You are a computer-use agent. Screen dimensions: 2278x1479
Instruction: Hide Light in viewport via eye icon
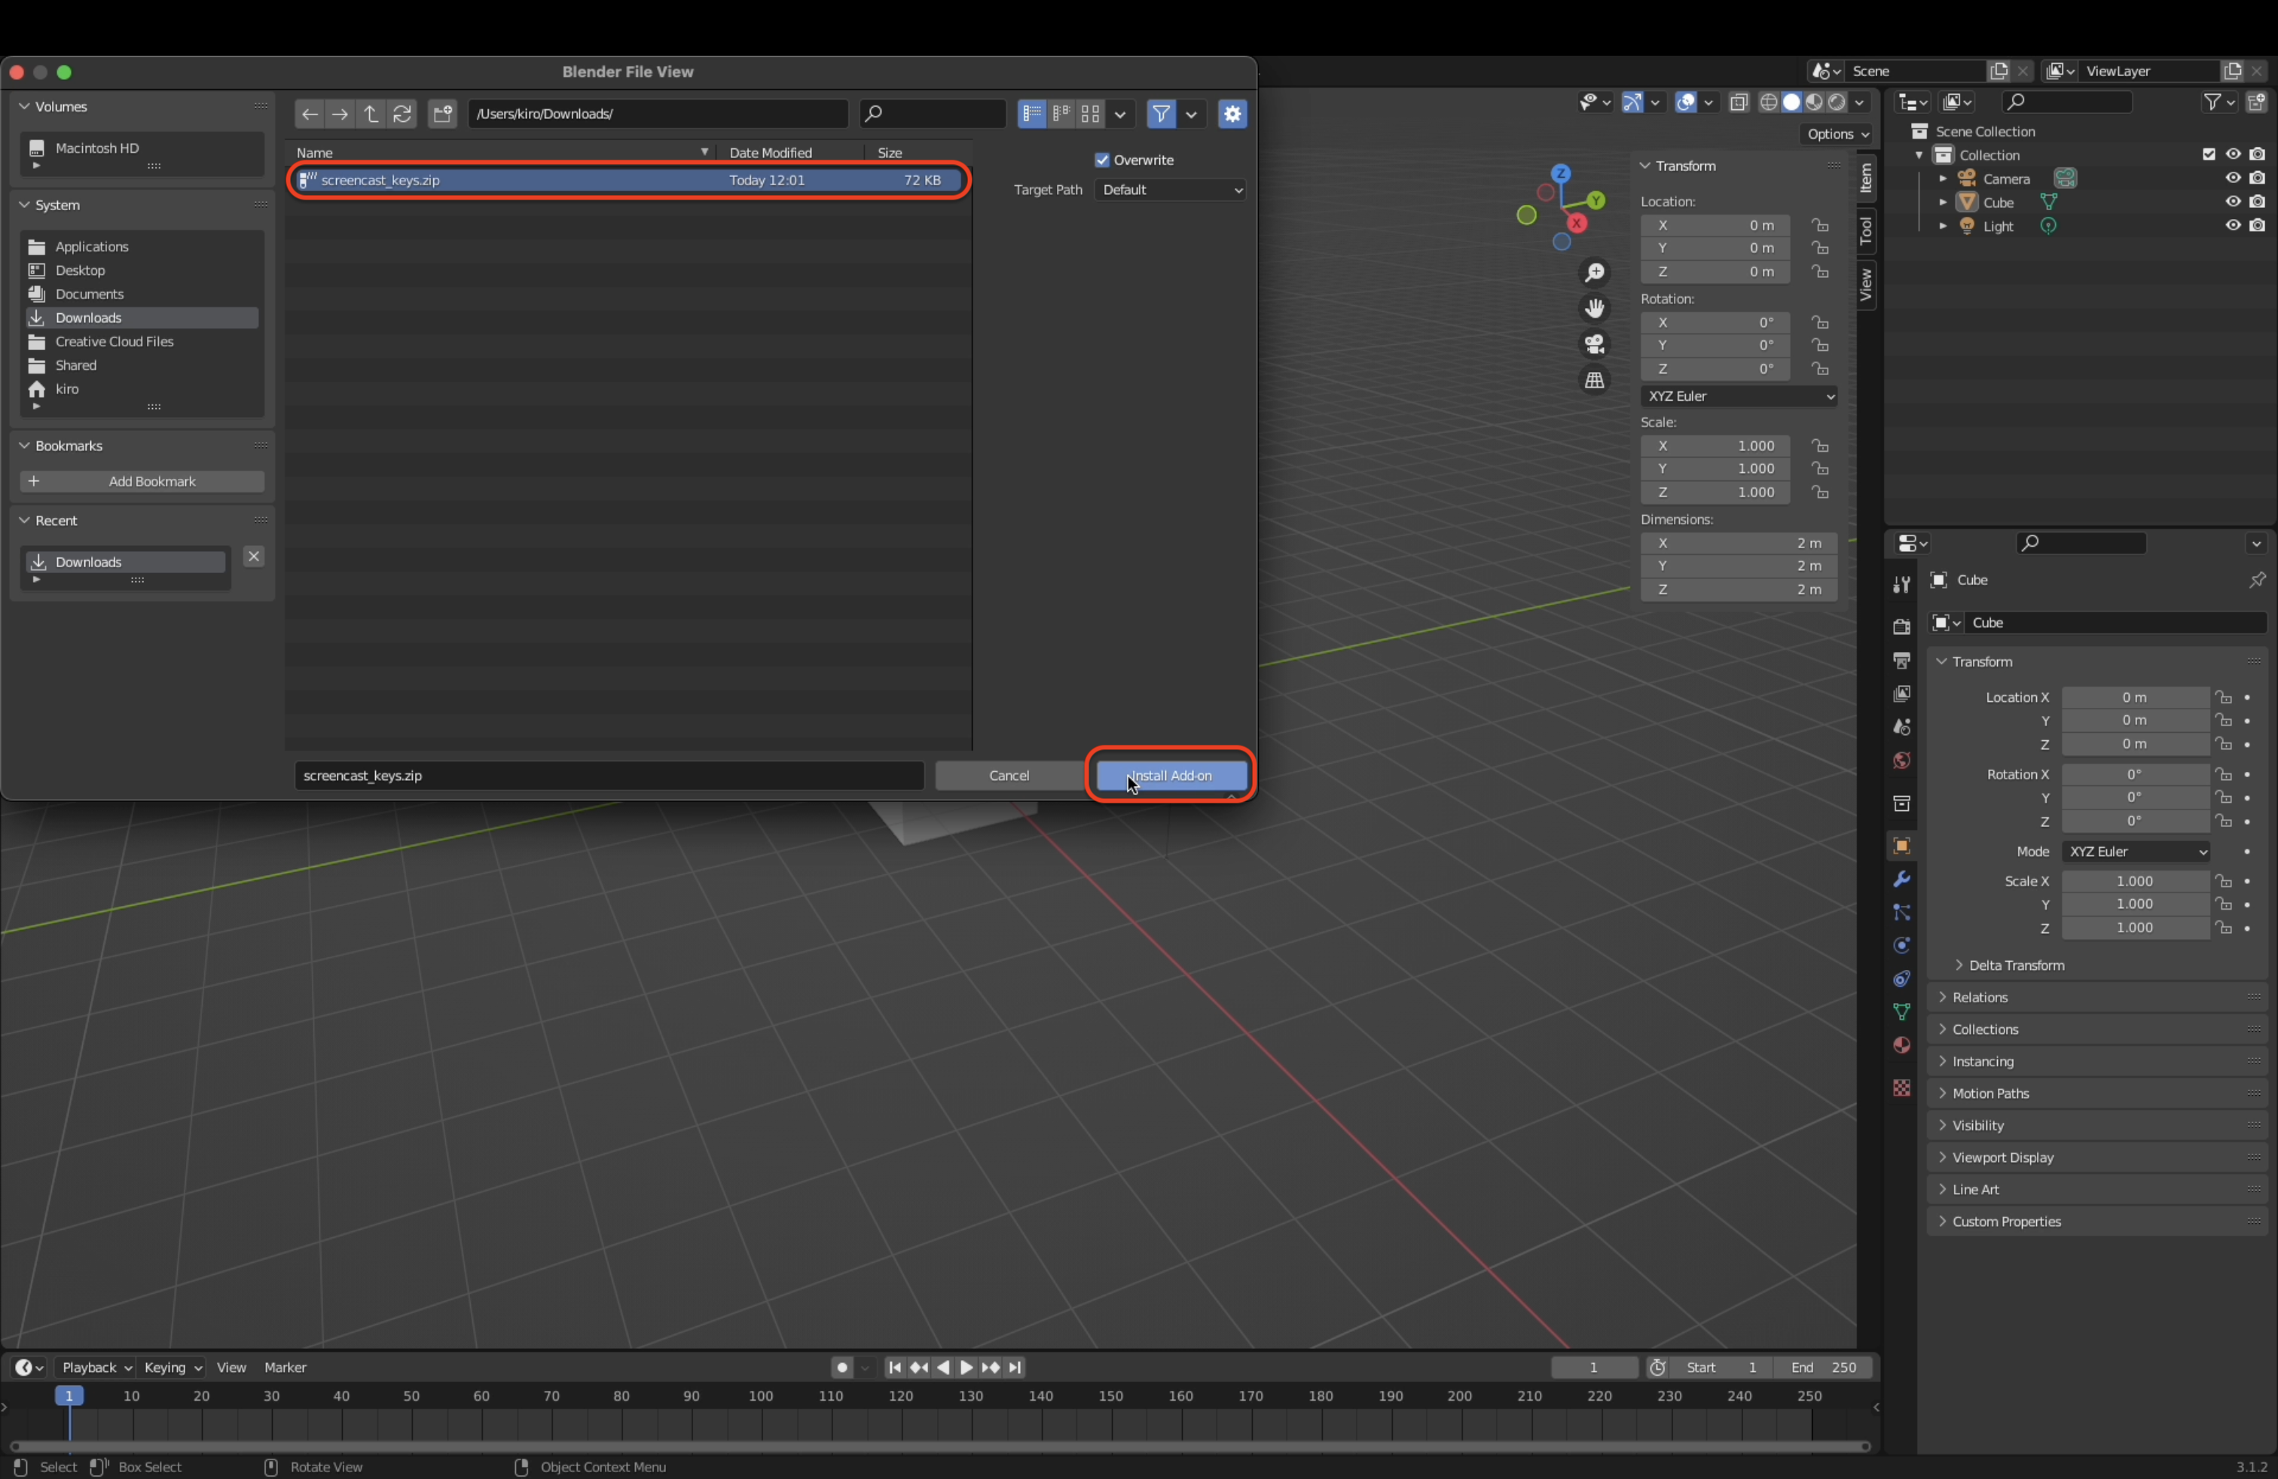tap(2232, 226)
